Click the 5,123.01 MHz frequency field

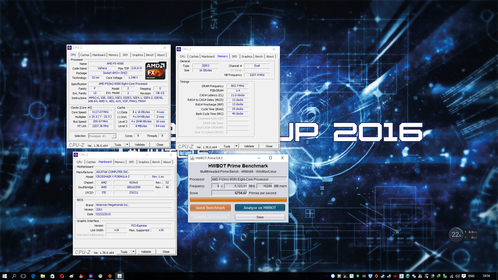[236, 186]
